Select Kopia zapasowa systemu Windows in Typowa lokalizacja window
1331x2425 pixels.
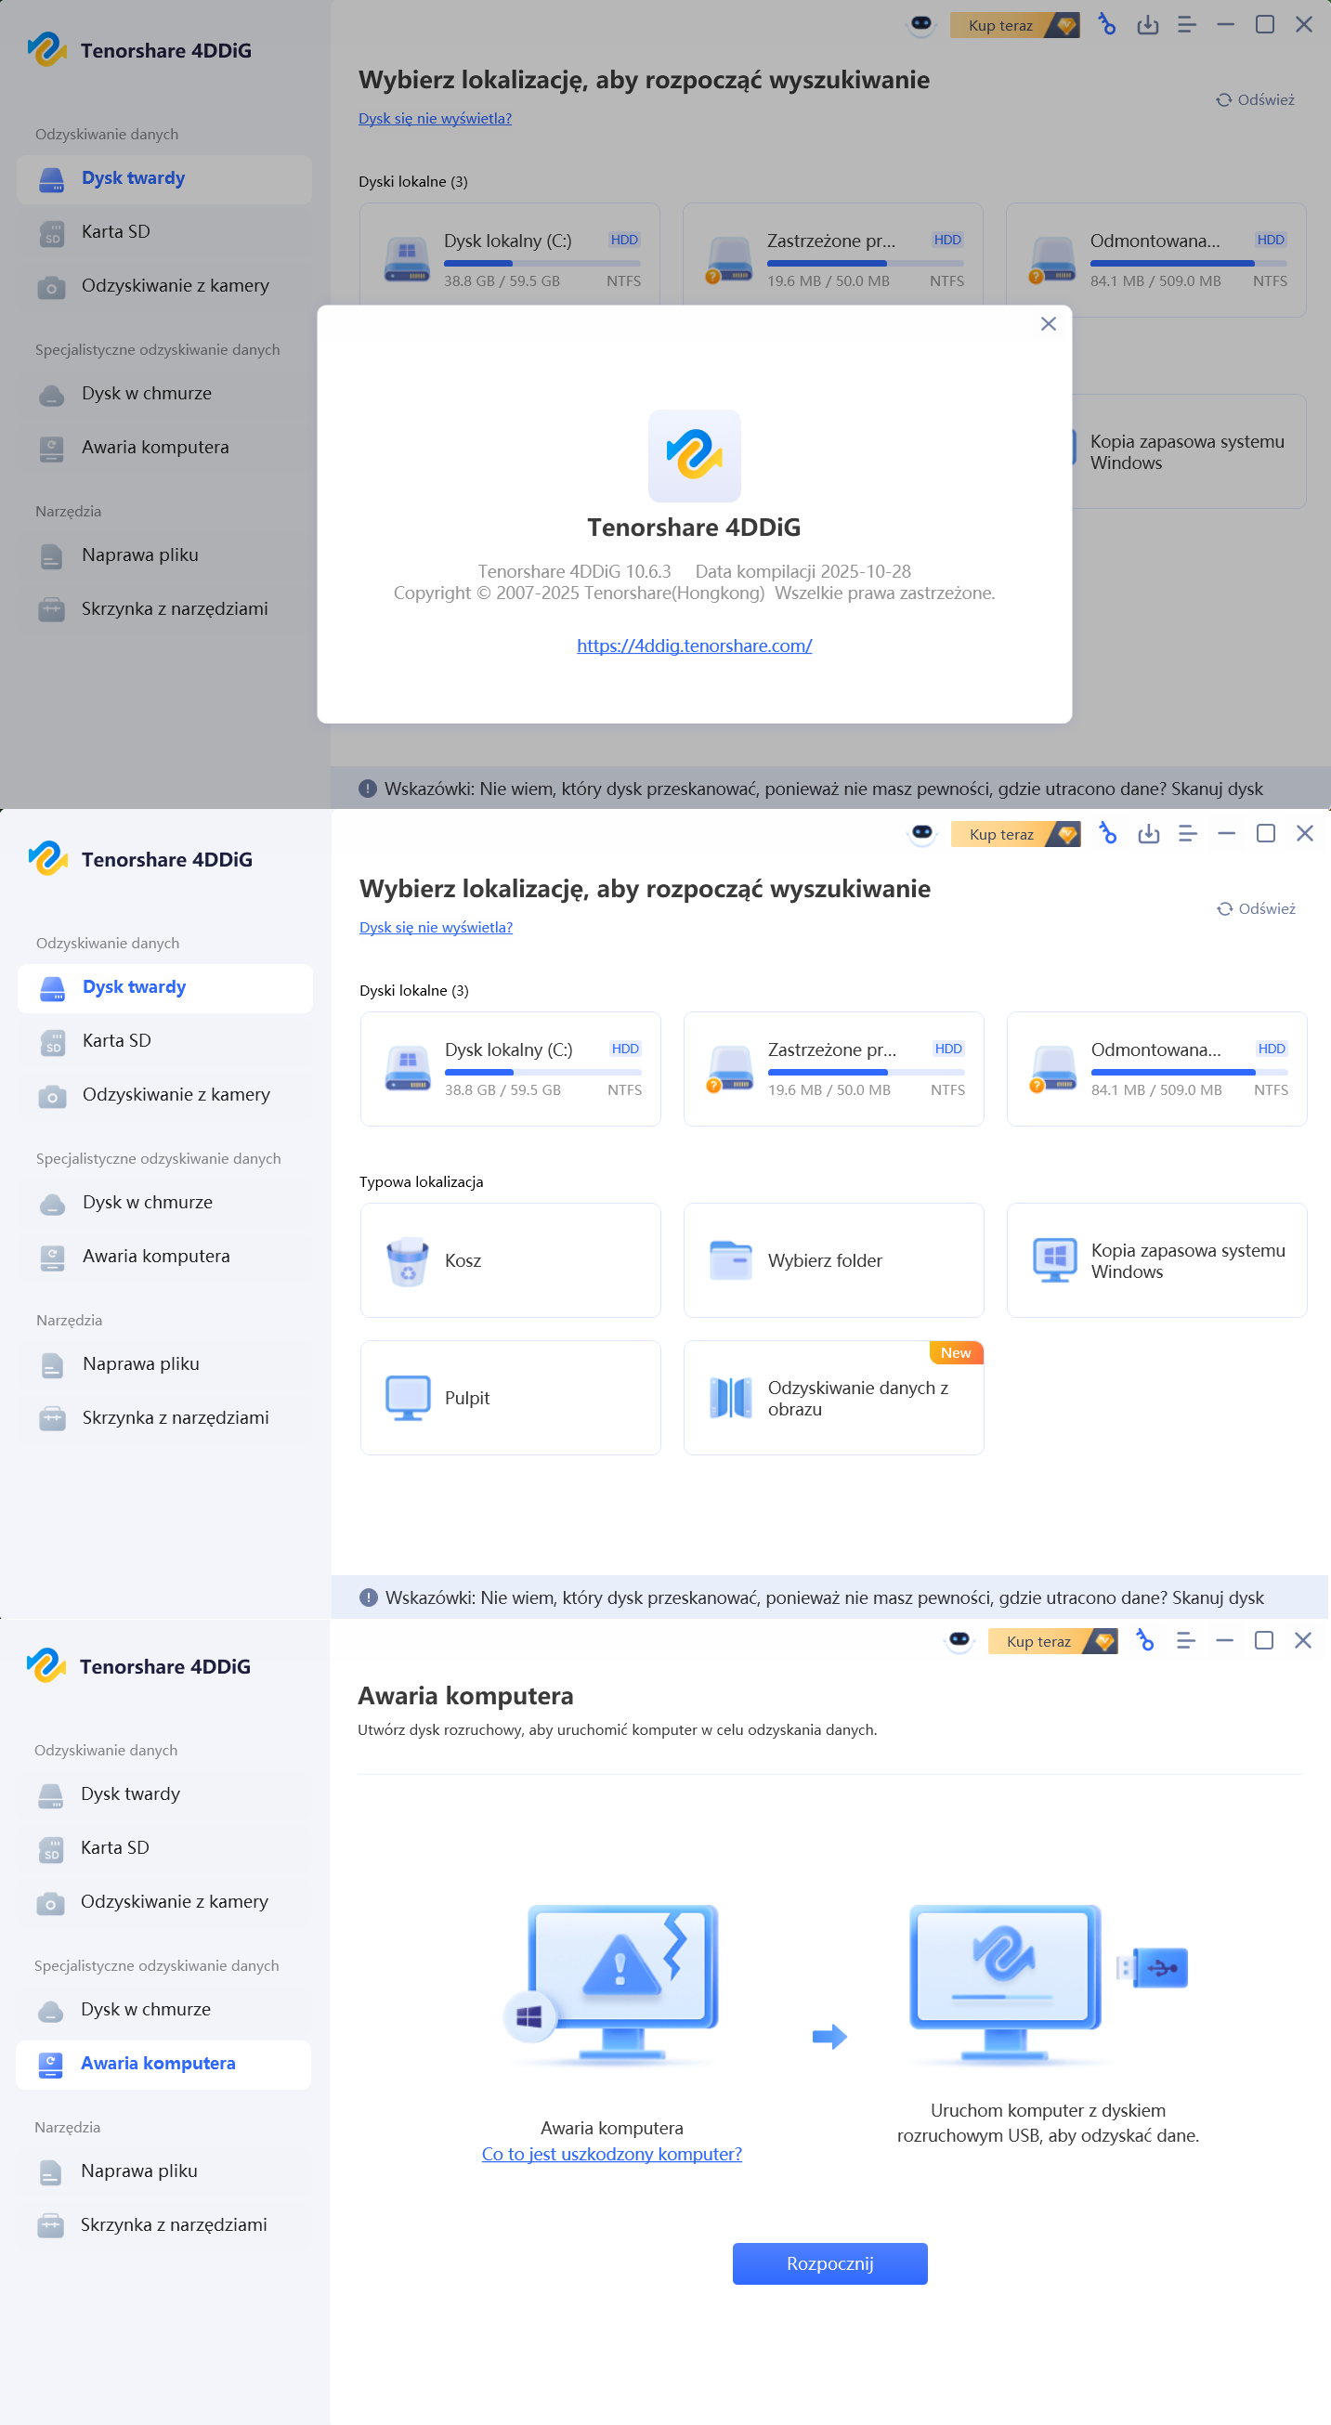(1156, 1259)
